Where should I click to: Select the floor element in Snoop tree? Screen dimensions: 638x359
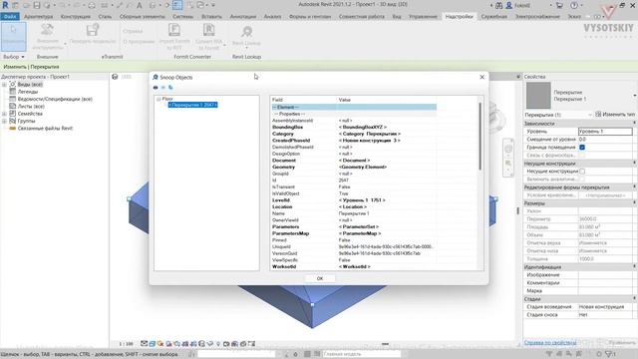[192, 105]
